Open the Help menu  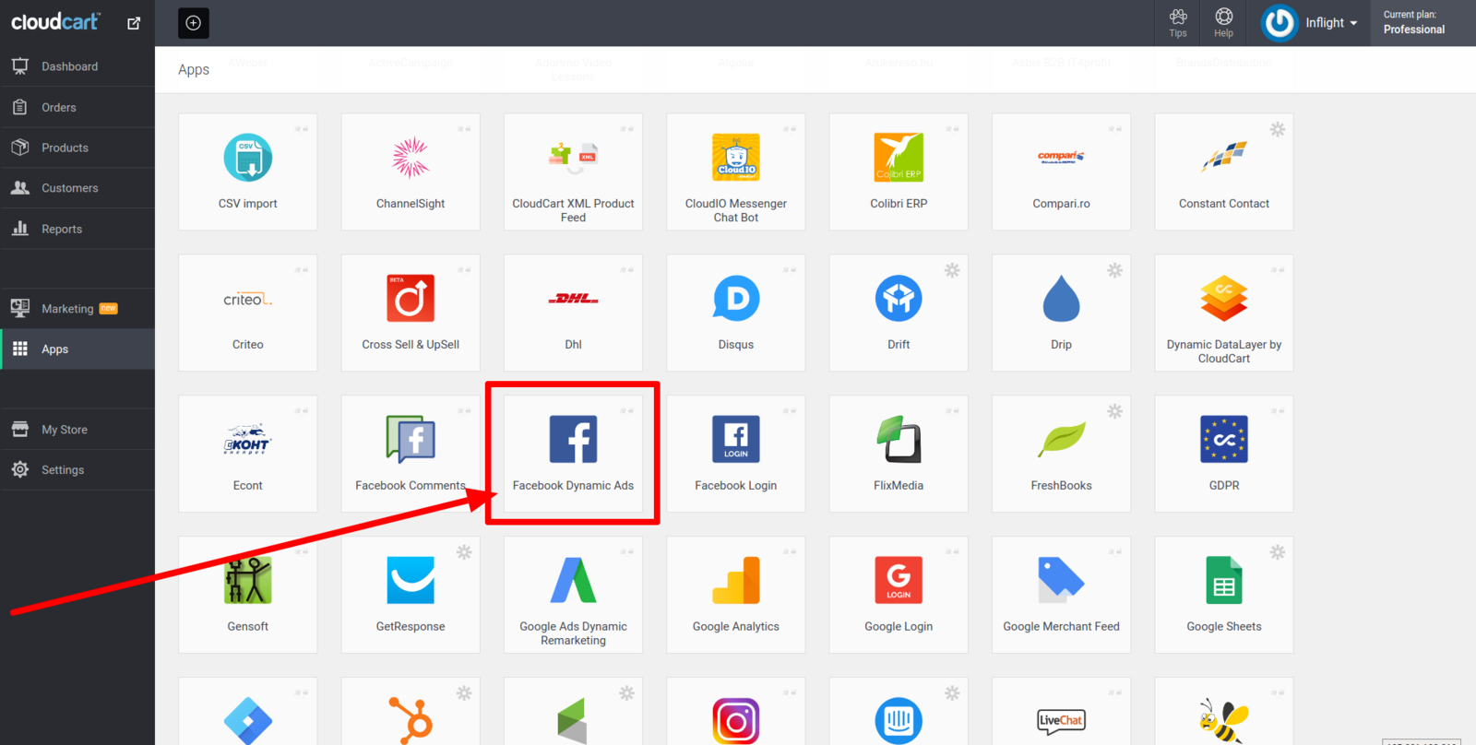click(1223, 23)
